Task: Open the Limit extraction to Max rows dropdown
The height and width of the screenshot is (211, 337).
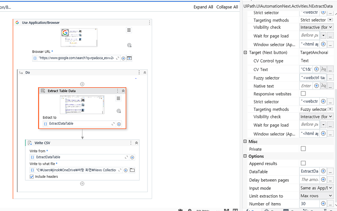Action: tap(330, 196)
